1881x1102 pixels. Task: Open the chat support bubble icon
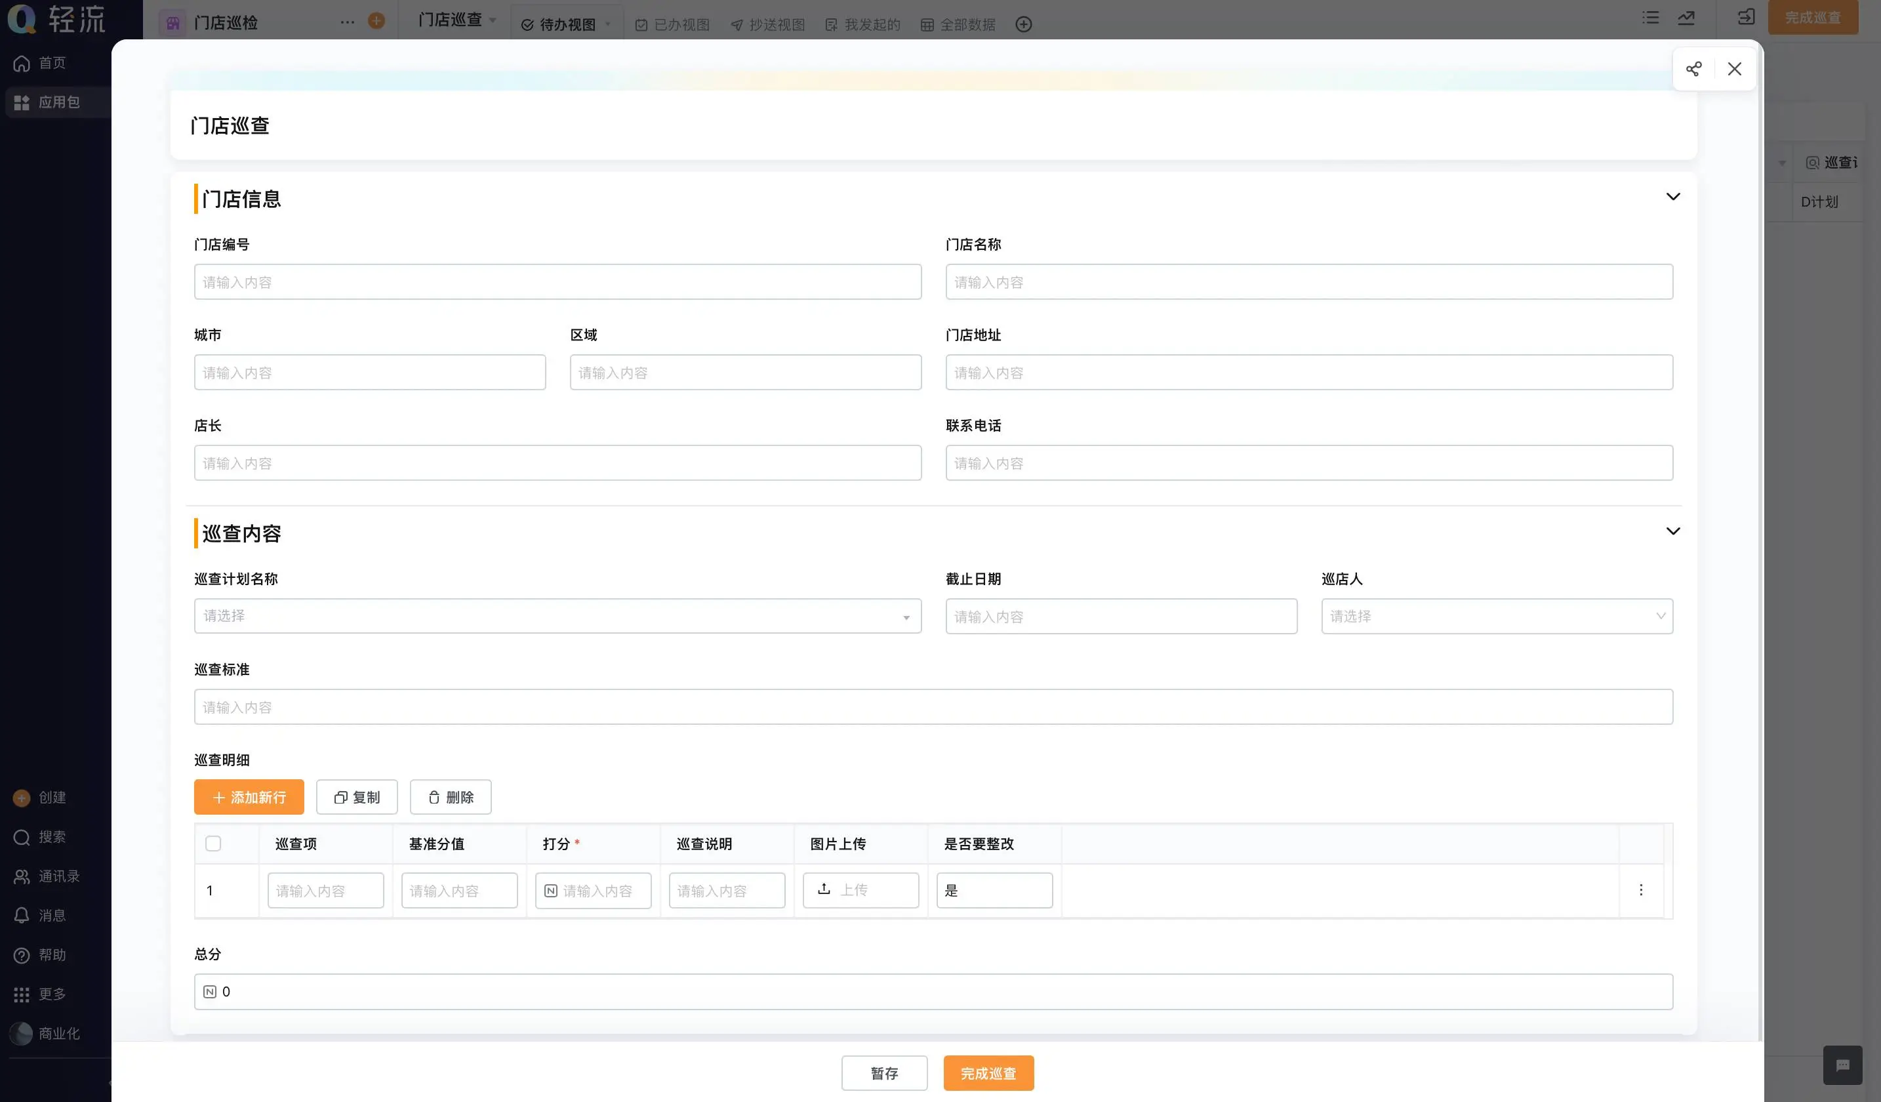tap(1842, 1065)
